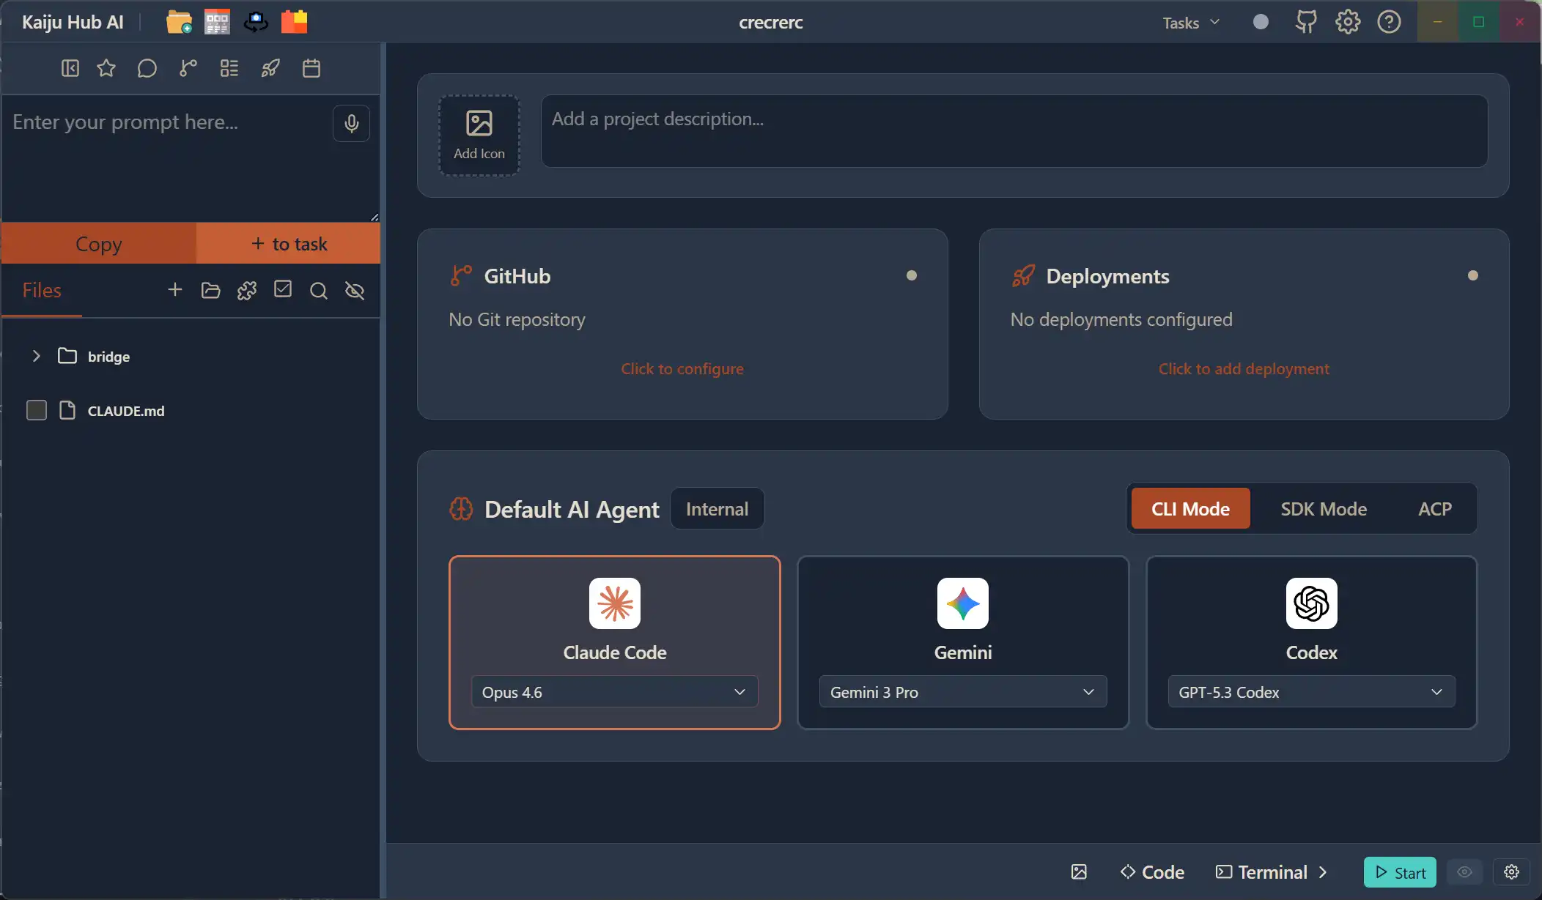Switch to the Terminal view
Screen dimensions: 1542x900
1262,871
